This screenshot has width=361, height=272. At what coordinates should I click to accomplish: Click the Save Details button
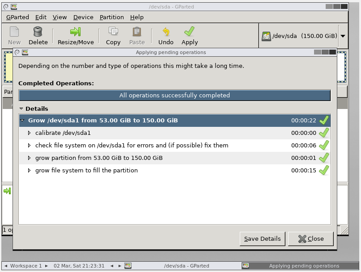pos(262,239)
